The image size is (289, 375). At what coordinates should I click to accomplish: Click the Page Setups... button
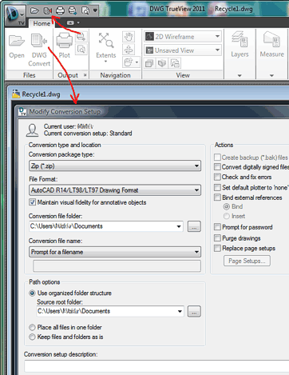pos(247,261)
